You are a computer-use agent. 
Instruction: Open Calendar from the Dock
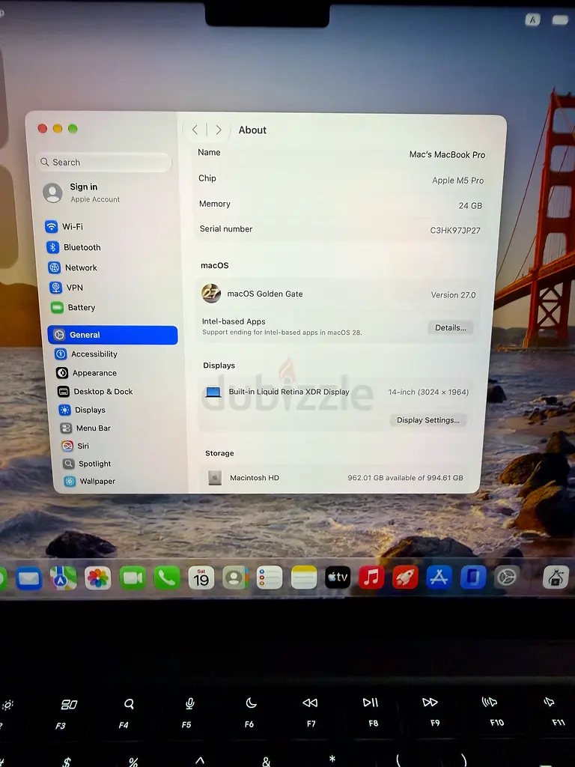[x=201, y=578]
